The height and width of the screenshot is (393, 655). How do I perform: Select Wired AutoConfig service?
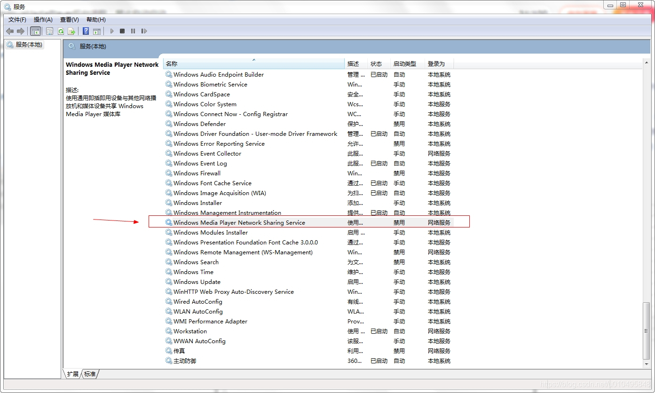tap(309, 301)
